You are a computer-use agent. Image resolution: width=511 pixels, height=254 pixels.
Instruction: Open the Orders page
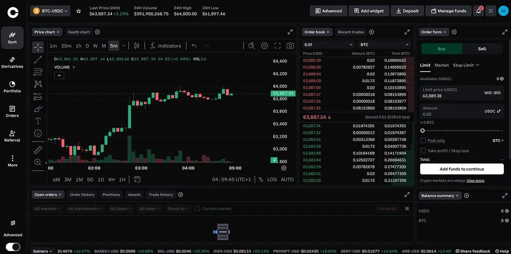pos(13,112)
